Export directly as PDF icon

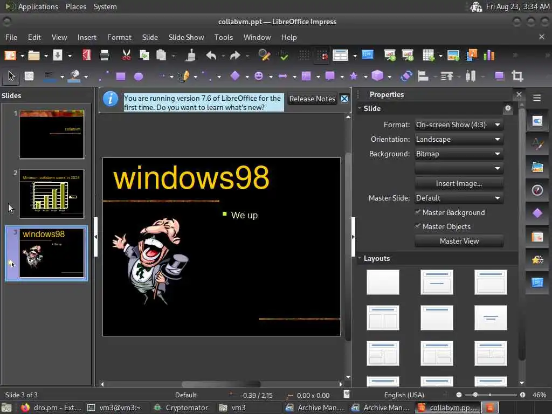pyautogui.click(x=87, y=56)
